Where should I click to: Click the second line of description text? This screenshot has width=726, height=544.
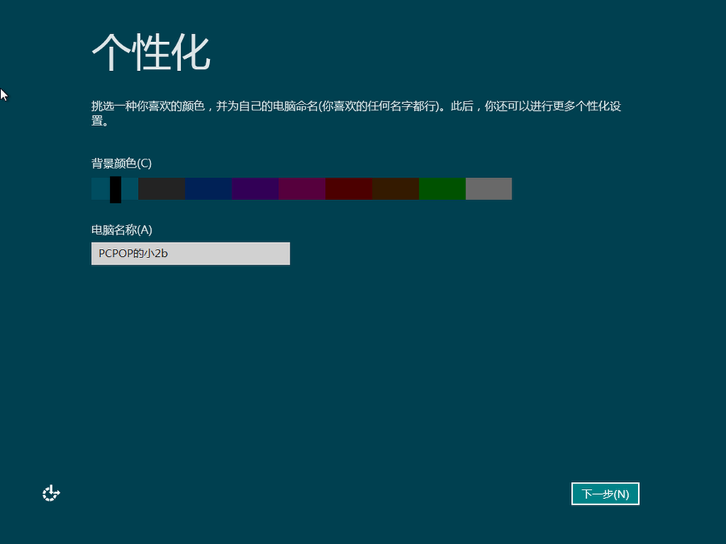point(99,122)
